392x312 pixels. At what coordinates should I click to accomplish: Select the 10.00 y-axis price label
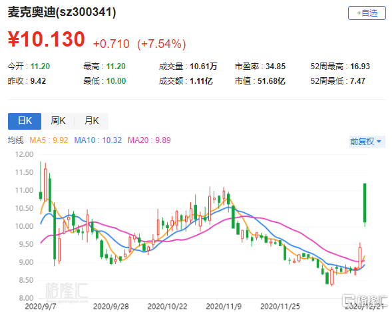(24, 226)
